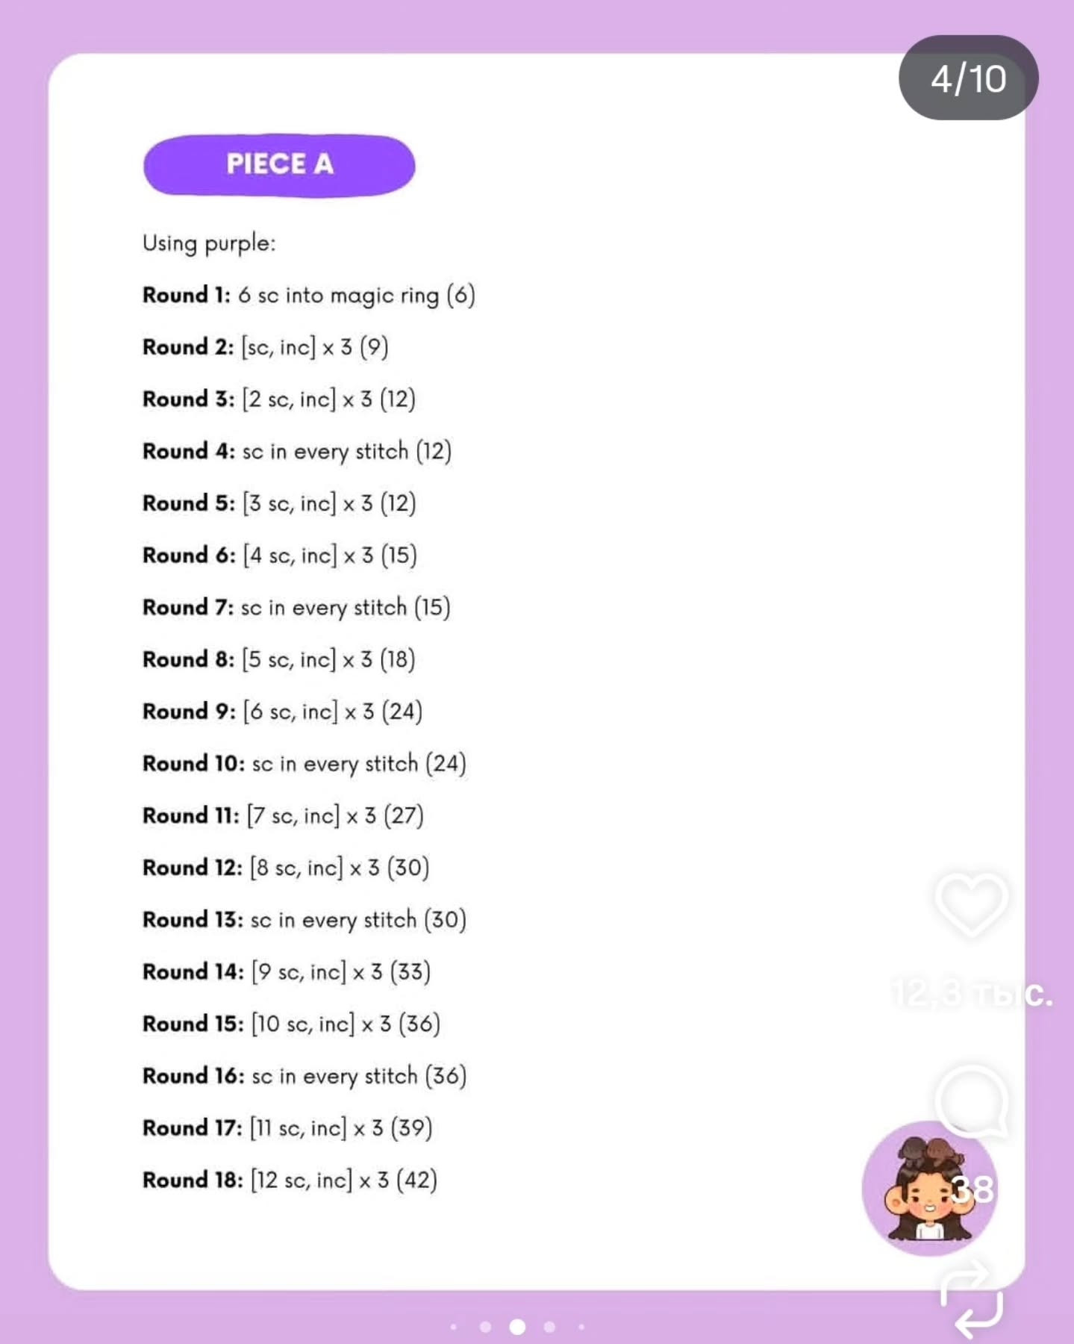Tap the tiny leftmost pagination dot
Image resolution: width=1074 pixels, height=1344 pixels.
pyautogui.click(x=454, y=1327)
